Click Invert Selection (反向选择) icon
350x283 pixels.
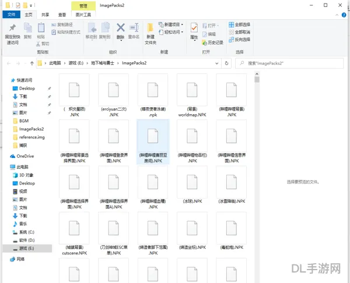(x=231, y=40)
